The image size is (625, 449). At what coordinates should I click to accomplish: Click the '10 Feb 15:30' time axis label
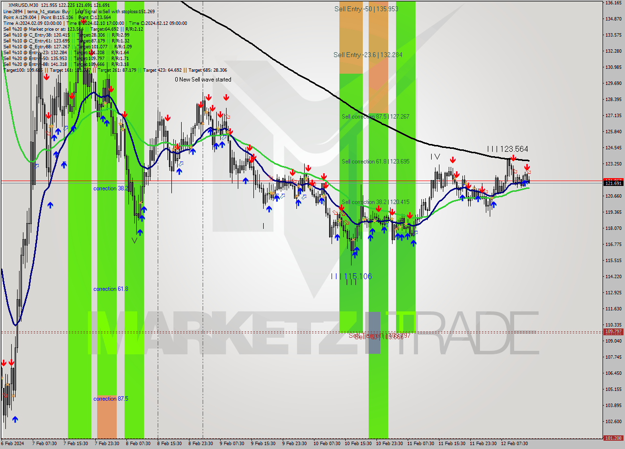tap(357, 444)
